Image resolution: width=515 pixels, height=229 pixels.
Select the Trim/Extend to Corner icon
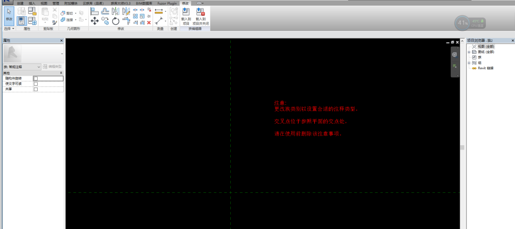coord(126,20)
